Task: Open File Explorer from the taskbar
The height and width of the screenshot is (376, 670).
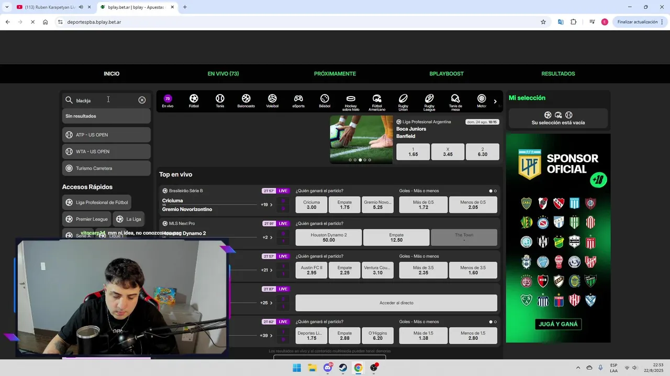Action: tap(312, 368)
